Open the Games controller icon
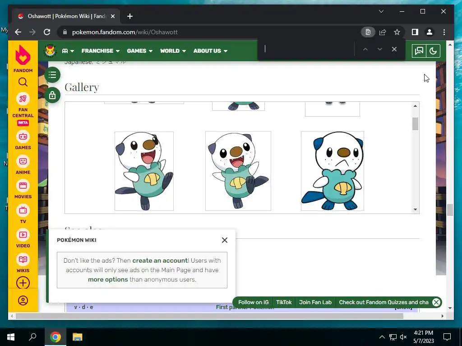Image resolution: width=462 pixels, height=346 pixels. [23, 137]
